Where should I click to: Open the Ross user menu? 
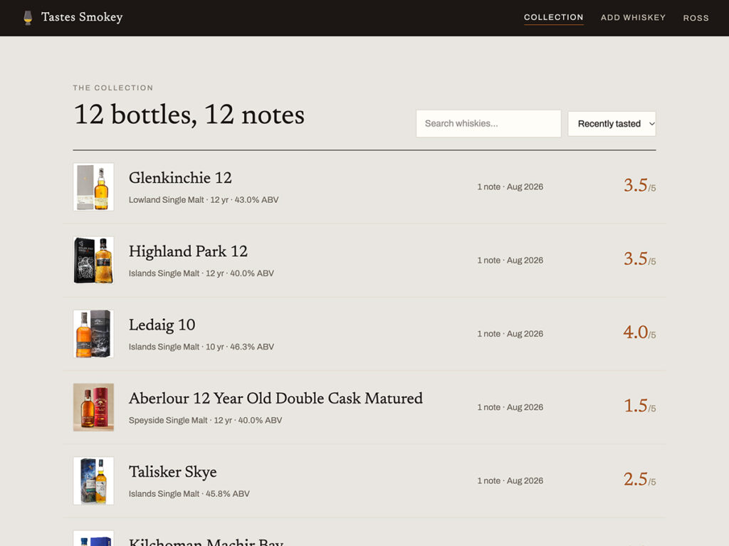[x=696, y=18]
